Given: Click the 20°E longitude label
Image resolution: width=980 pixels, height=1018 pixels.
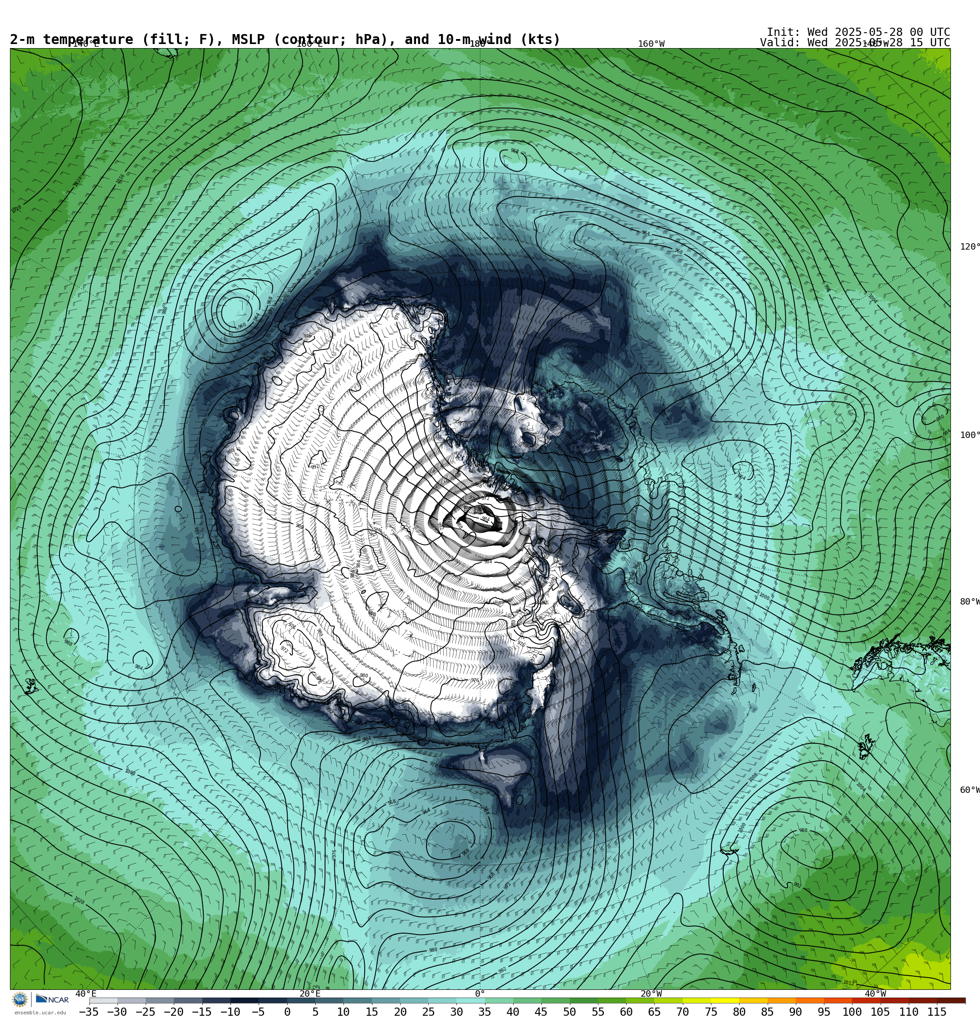Looking at the screenshot, I should coord(310,994).
